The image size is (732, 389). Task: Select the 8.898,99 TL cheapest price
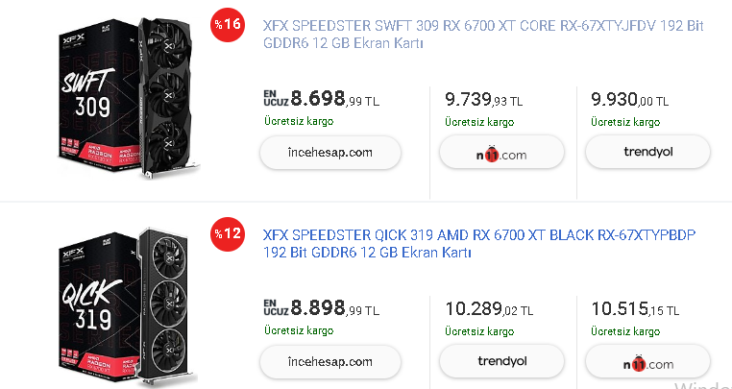pos(334,308)
